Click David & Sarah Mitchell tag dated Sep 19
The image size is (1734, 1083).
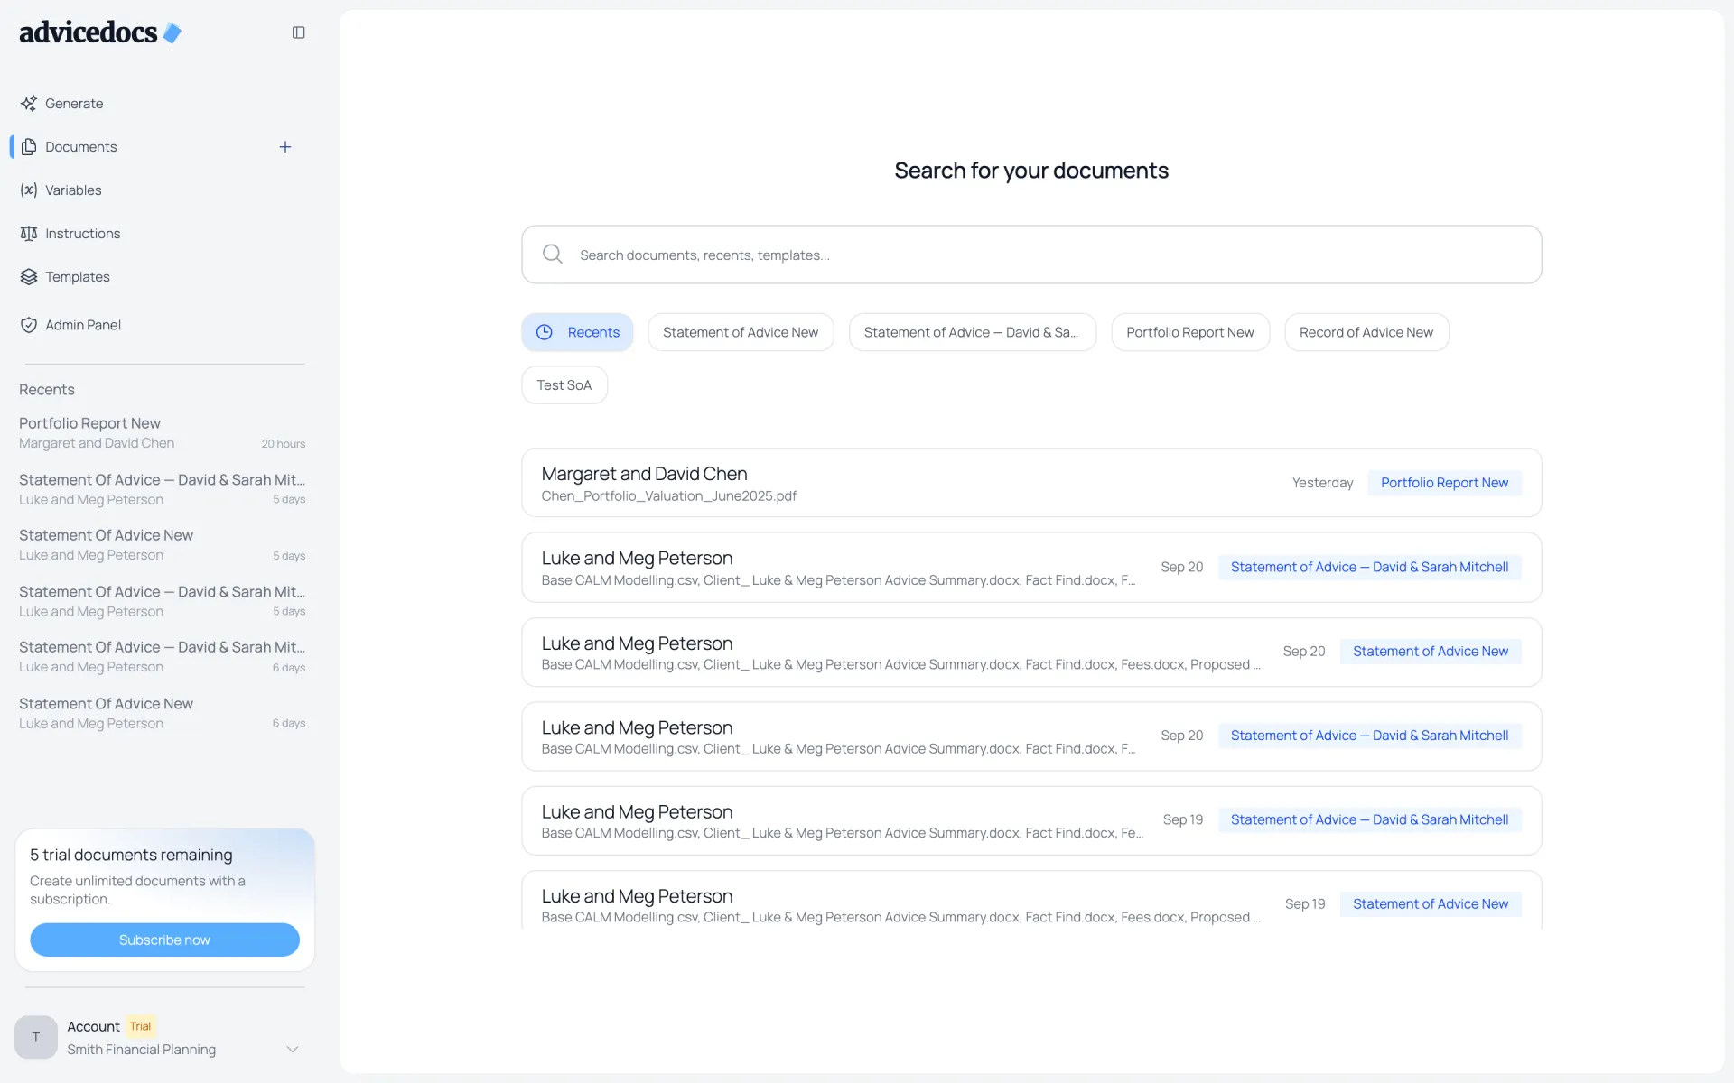pos(1369,819)
